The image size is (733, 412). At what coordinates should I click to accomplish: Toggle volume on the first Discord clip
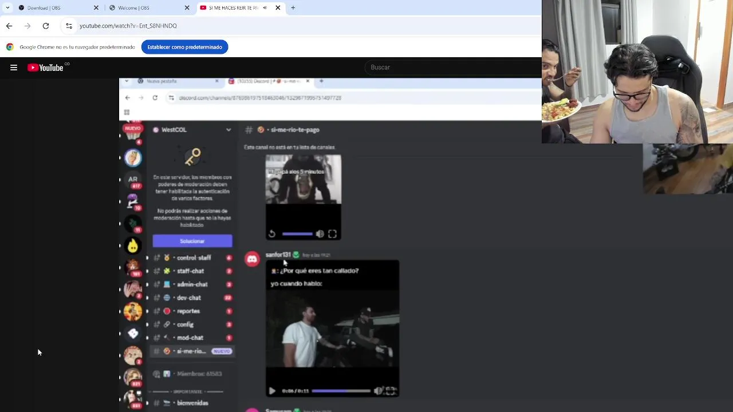320,233
